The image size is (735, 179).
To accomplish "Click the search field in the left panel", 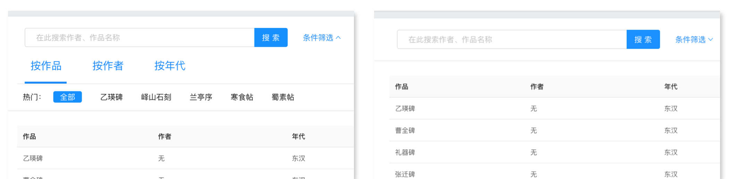I will tap(140, 37).
